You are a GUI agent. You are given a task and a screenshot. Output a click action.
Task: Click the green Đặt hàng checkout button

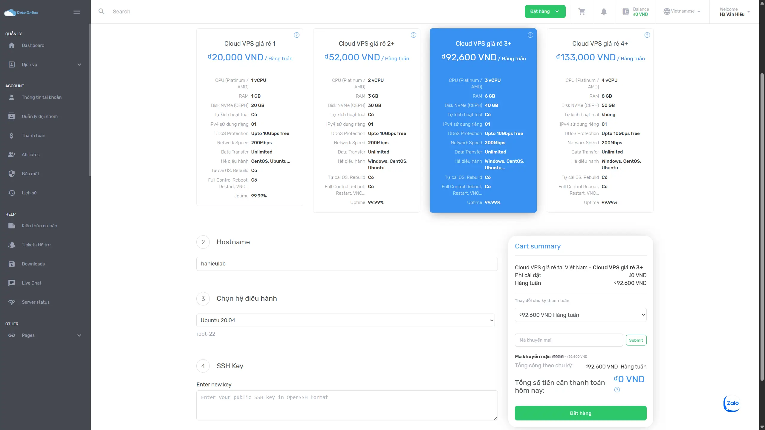tap(580, 413)
